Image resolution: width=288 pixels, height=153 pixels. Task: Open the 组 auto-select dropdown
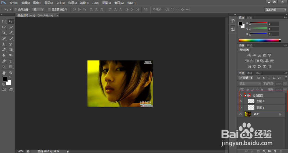(38, 9)
